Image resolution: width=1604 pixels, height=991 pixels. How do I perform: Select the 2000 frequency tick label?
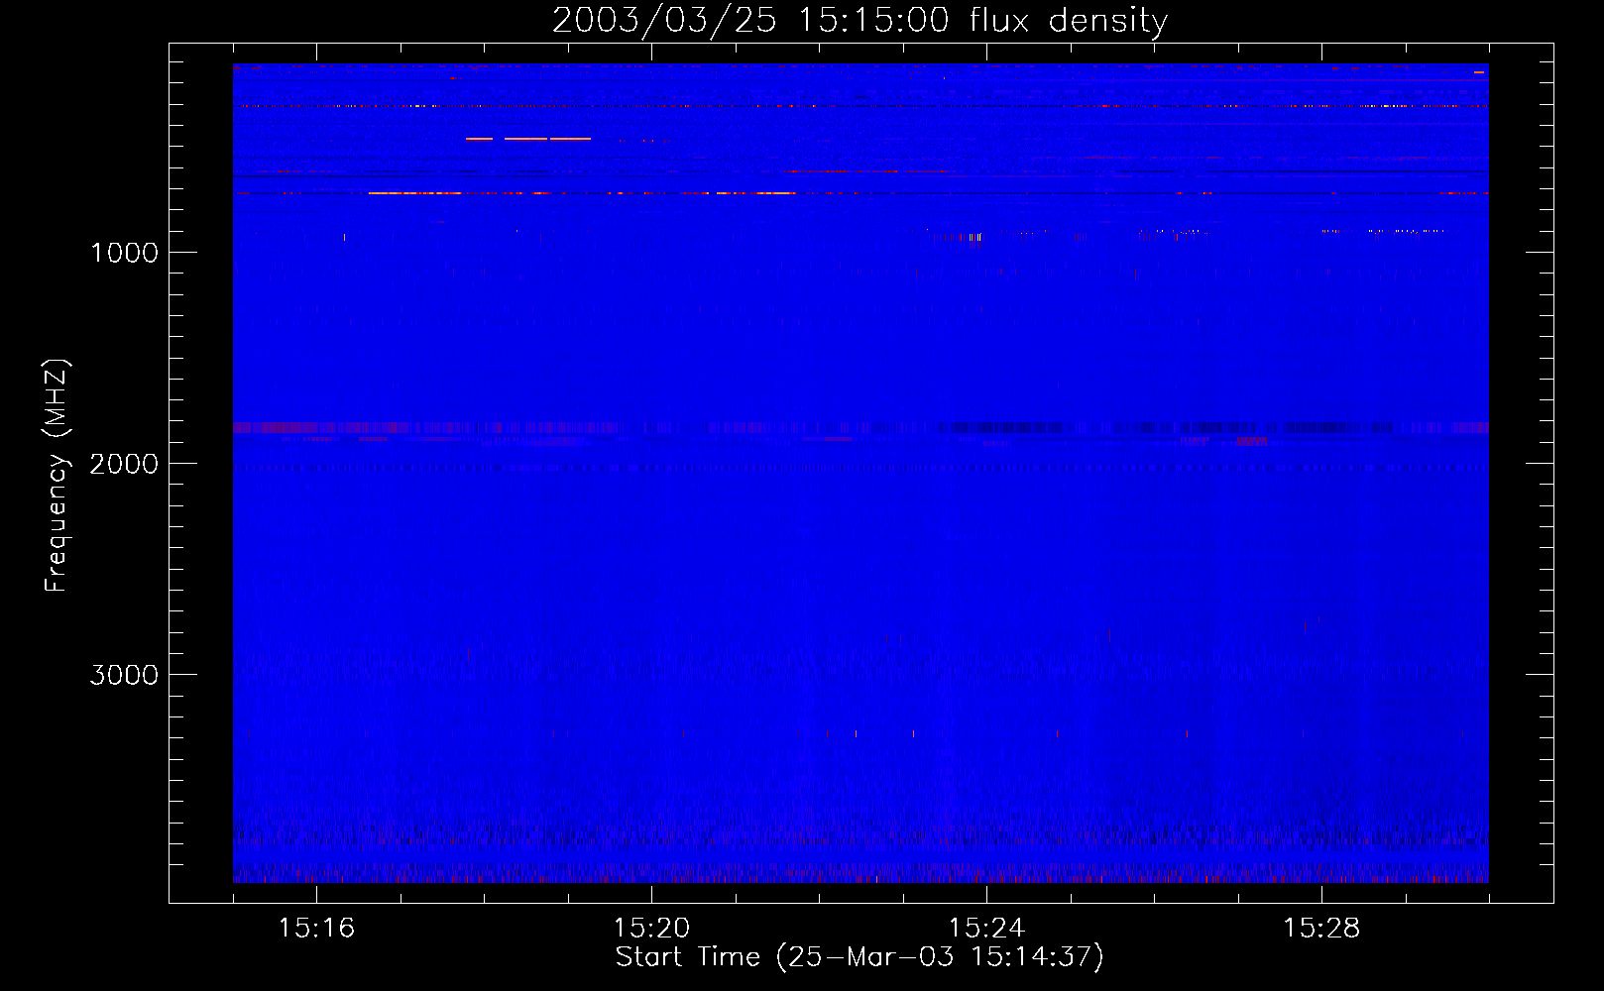pos(124,464)
